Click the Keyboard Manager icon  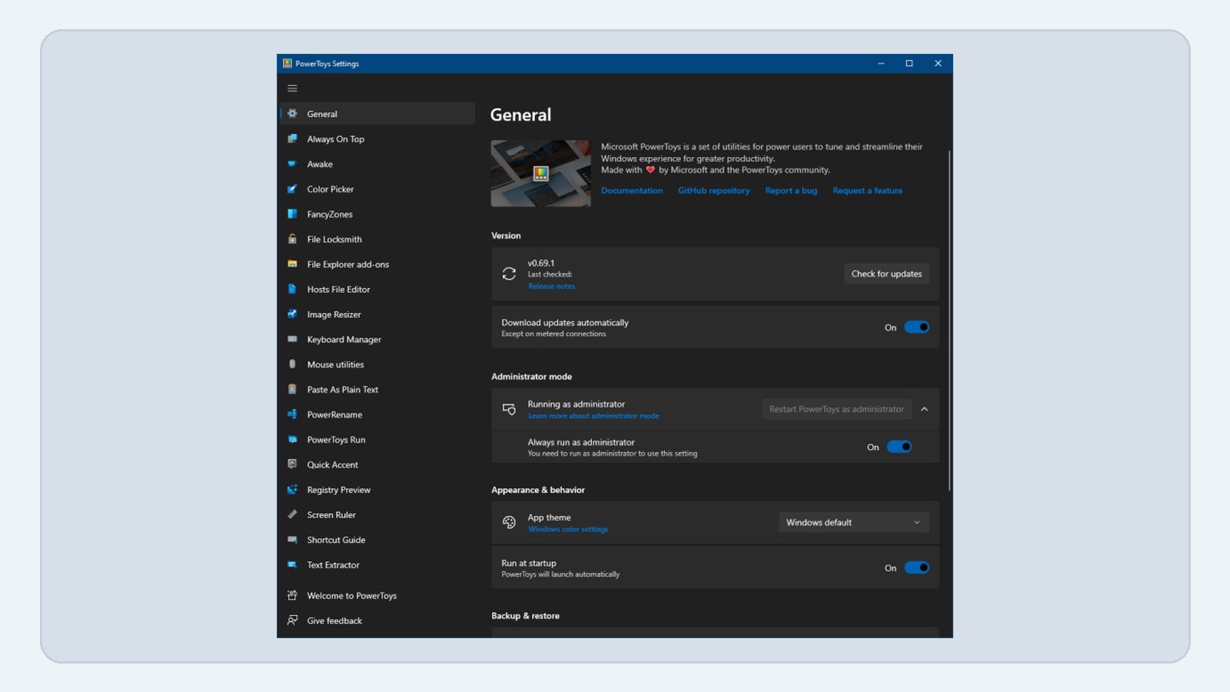pos(292,339)
